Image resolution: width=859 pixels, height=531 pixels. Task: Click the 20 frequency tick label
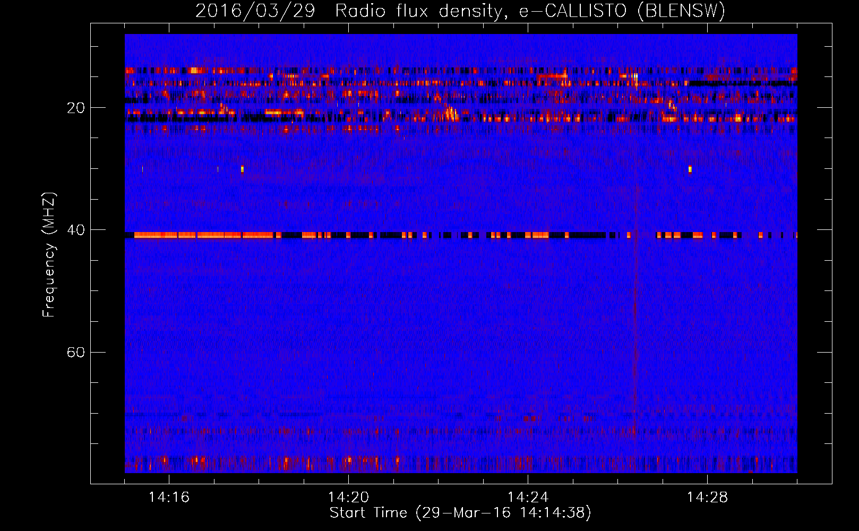pyautogui.click(x=75, y=108)
